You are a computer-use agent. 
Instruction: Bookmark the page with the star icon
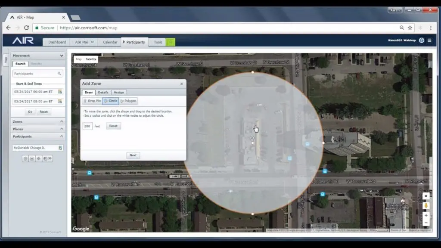pos(410,28)
